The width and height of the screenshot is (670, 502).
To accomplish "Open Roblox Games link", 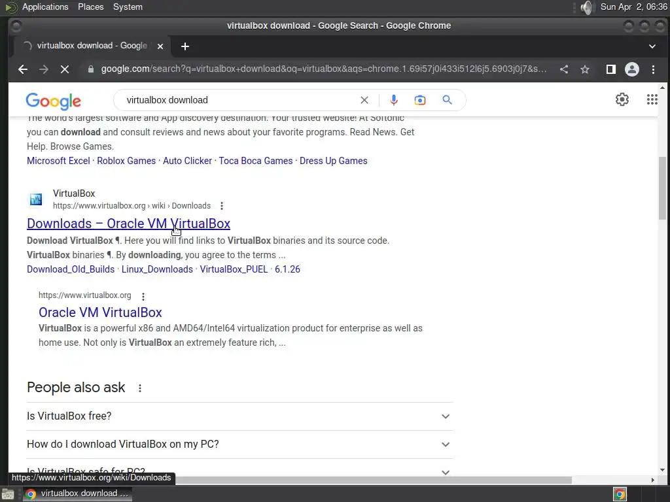I will point(126,161).
